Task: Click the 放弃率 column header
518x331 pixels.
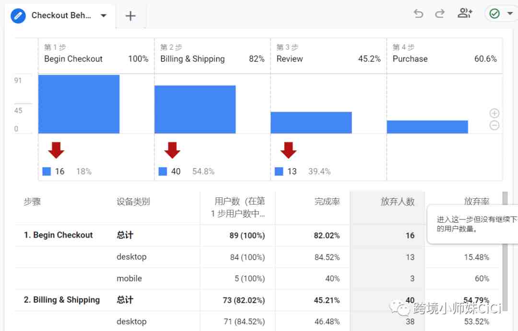Action: pos(476,201)
